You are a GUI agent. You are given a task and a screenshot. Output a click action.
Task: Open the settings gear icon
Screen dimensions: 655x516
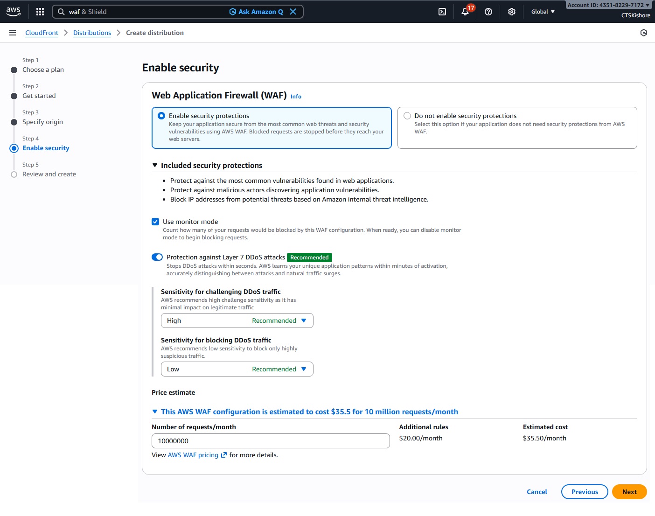click(512, 12)
